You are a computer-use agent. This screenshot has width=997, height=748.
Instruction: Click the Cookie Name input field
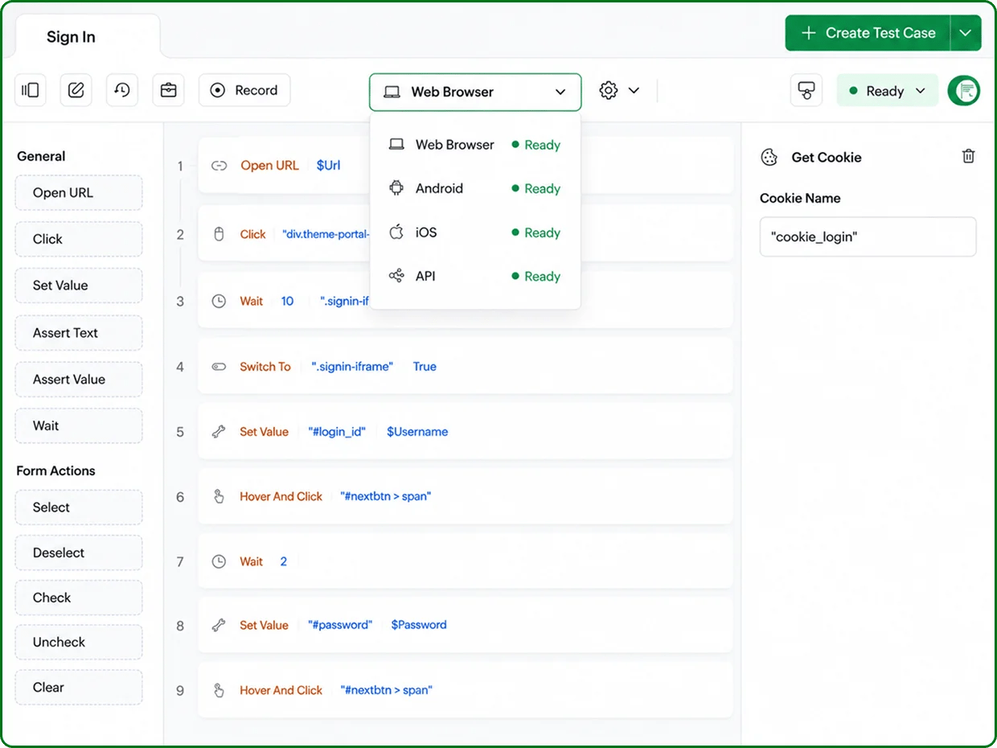click(x=868, y=236)
